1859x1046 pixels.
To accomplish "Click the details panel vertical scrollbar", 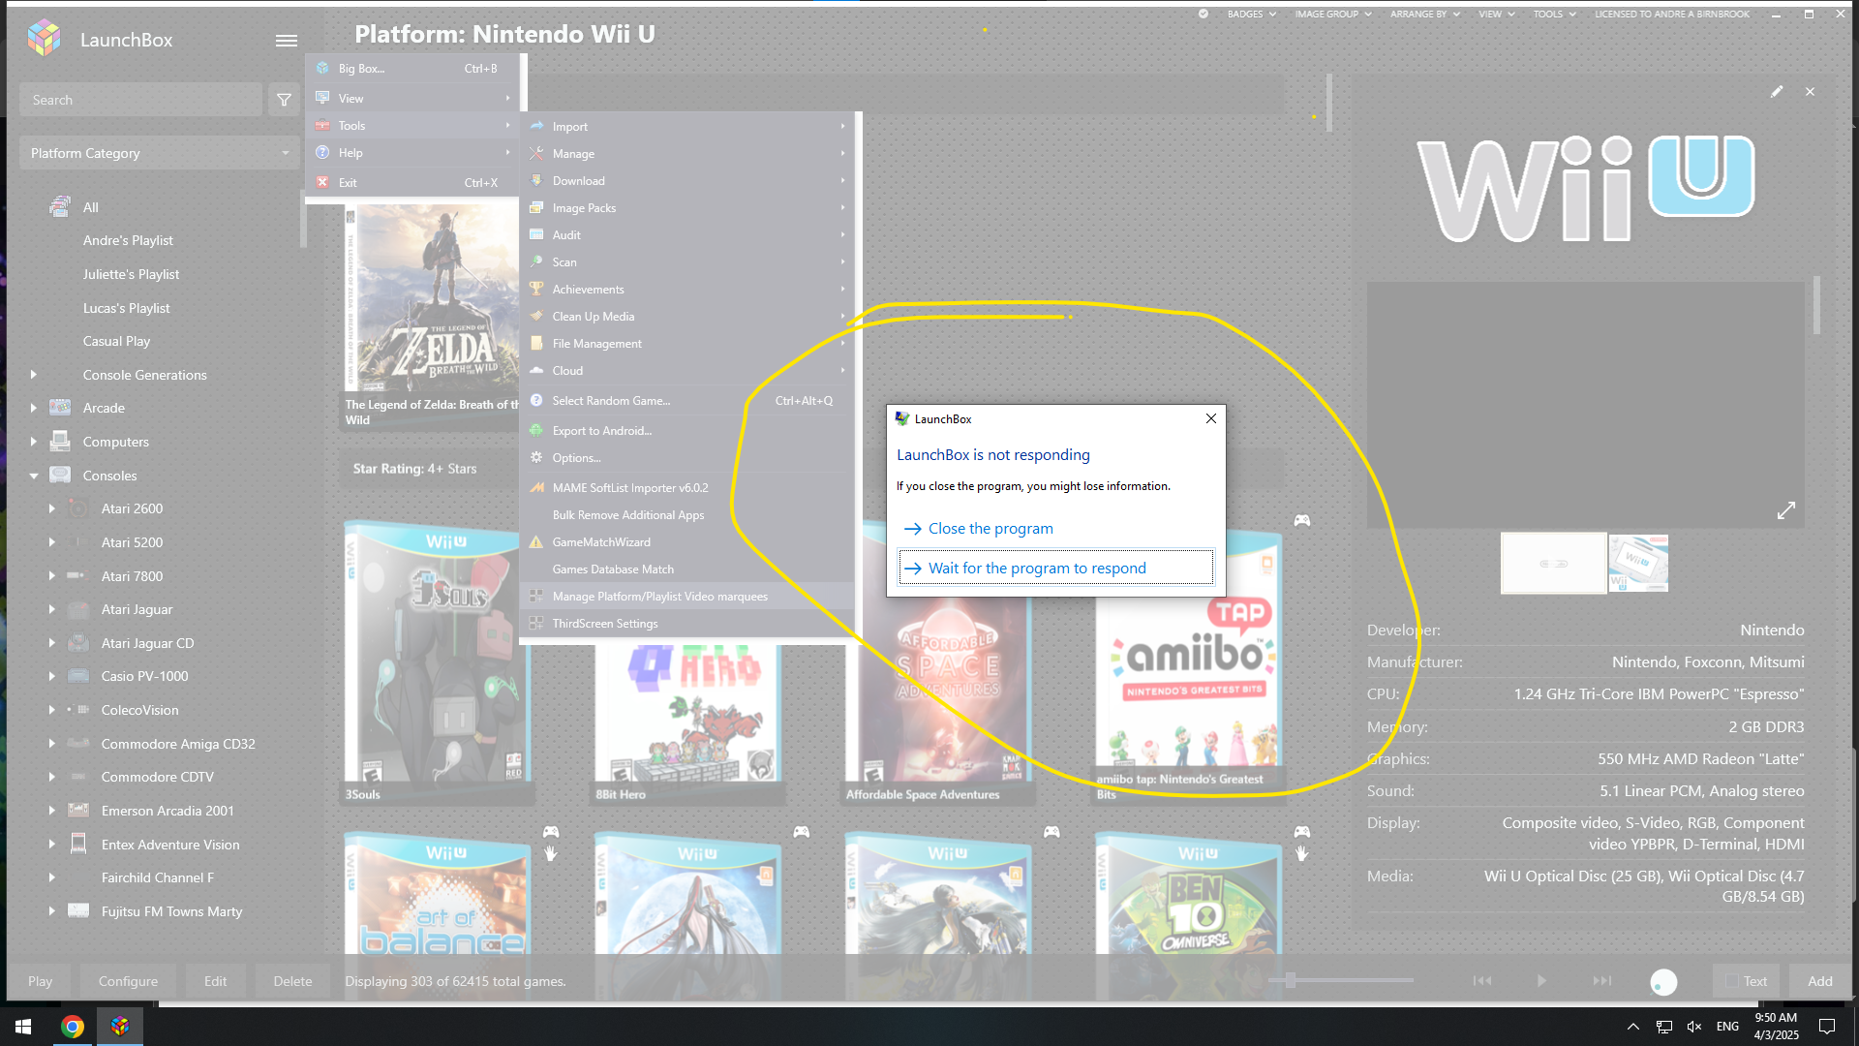I will 1816,305.
